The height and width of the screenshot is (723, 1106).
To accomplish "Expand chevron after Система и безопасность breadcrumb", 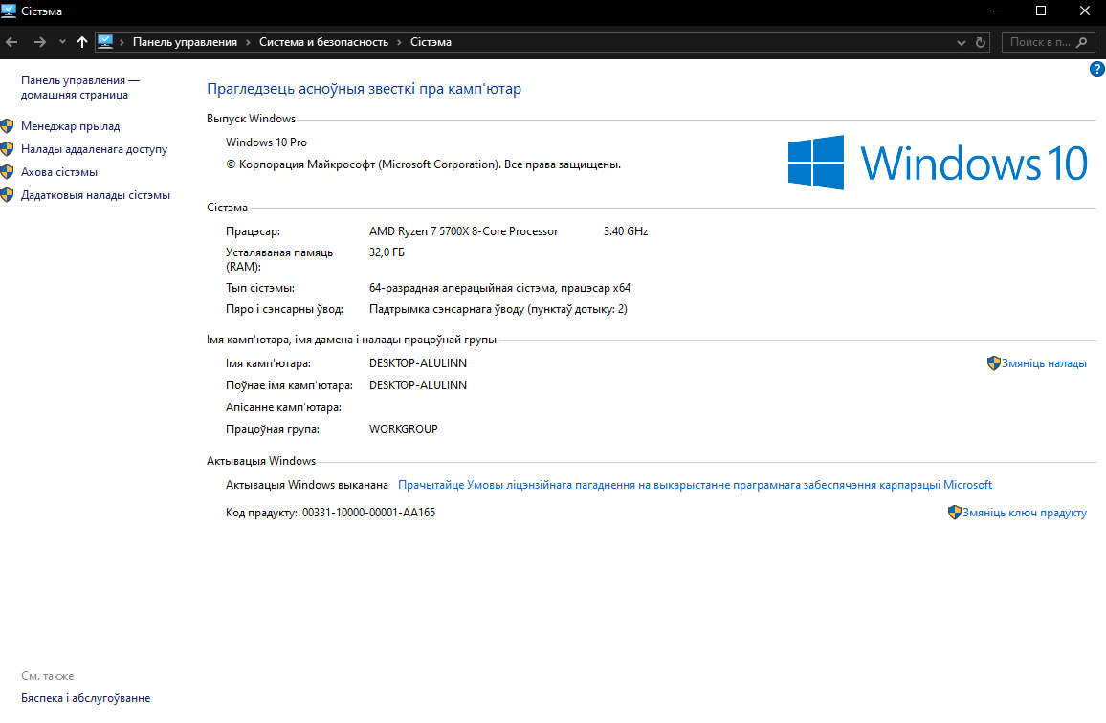I will [399, 42].
